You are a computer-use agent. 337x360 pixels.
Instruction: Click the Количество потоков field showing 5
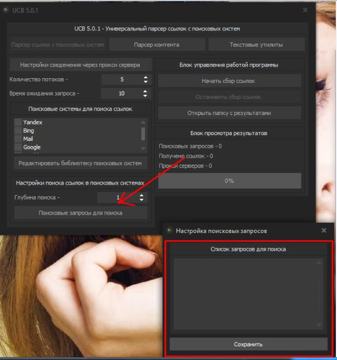point(122,79)
